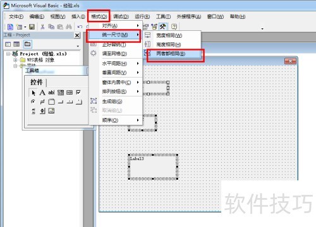
Task: Select the Select Objects arrow tool
Action: (x=33, y=93)
